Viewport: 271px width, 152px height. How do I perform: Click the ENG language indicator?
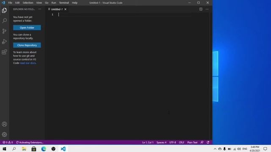tap(245, 149)
